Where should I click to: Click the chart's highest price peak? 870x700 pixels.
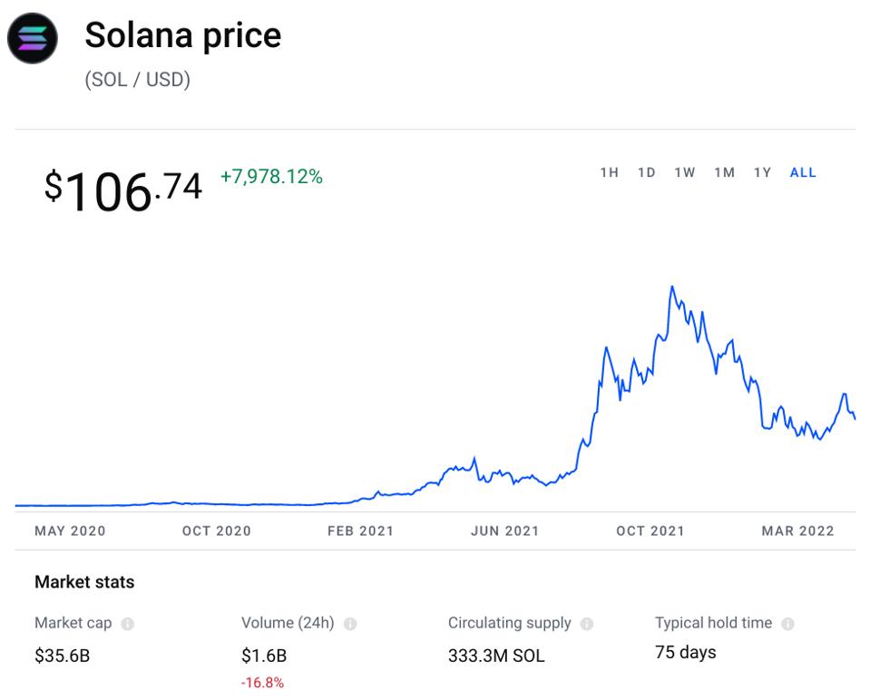[671, 287]
